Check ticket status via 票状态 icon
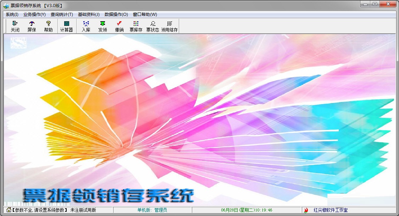399x216 pixels. click(x=153, y=25)
